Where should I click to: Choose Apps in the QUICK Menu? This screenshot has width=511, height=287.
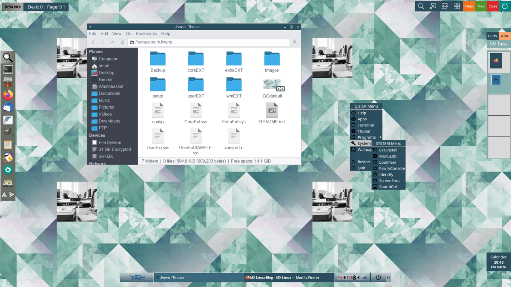click(366, 119)
